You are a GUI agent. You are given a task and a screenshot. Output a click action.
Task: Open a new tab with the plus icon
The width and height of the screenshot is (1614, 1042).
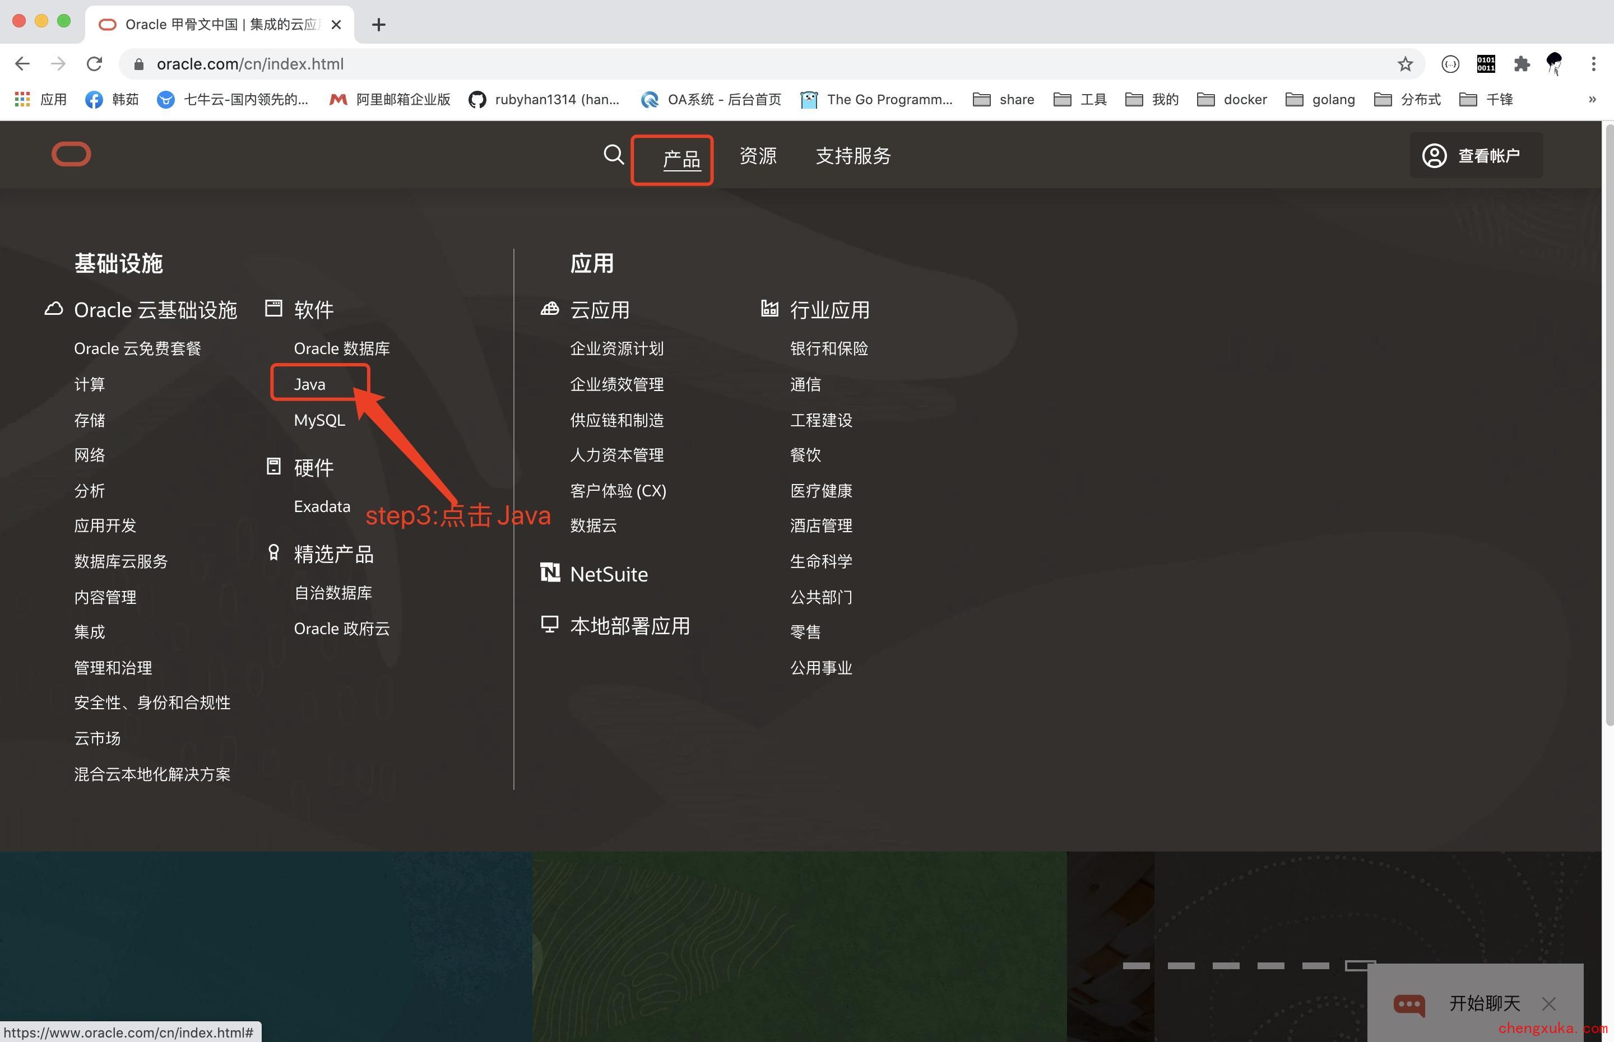(x=379, y=25)
